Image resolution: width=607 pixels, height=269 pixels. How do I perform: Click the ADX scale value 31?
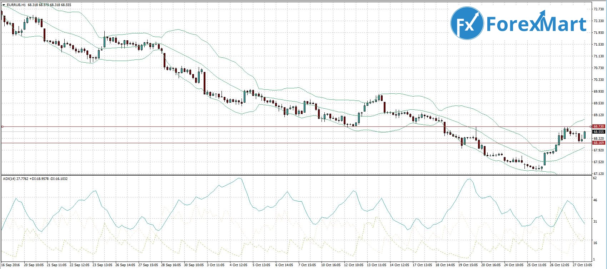595,221
